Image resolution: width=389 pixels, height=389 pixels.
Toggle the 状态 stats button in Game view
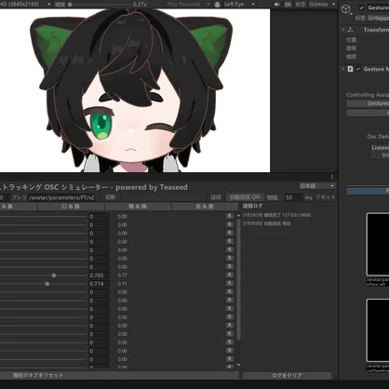point(300,5)
